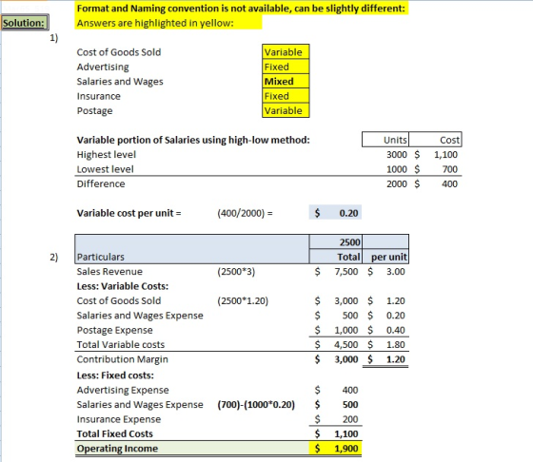Select the 'Total Fixed Costs' label

tap(115, 433)
